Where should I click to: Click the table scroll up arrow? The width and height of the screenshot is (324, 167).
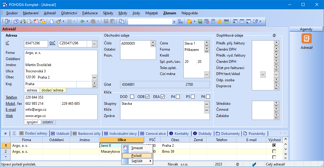pyautogui.click(x=285, y=144)
